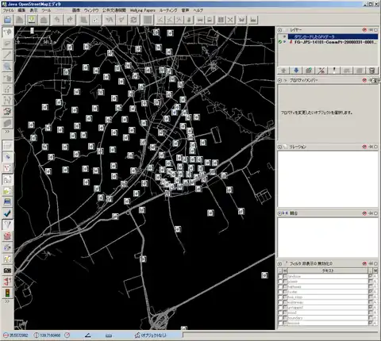Tick the first checkbox of landuse filter
The width and height of the screenshot is (381, 341).
(280, 276)
